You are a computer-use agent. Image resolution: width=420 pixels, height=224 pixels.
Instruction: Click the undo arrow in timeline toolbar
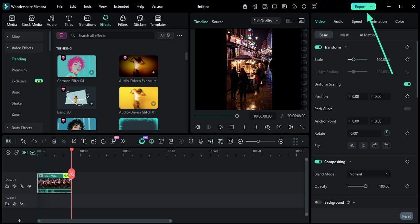coord(34,141)
